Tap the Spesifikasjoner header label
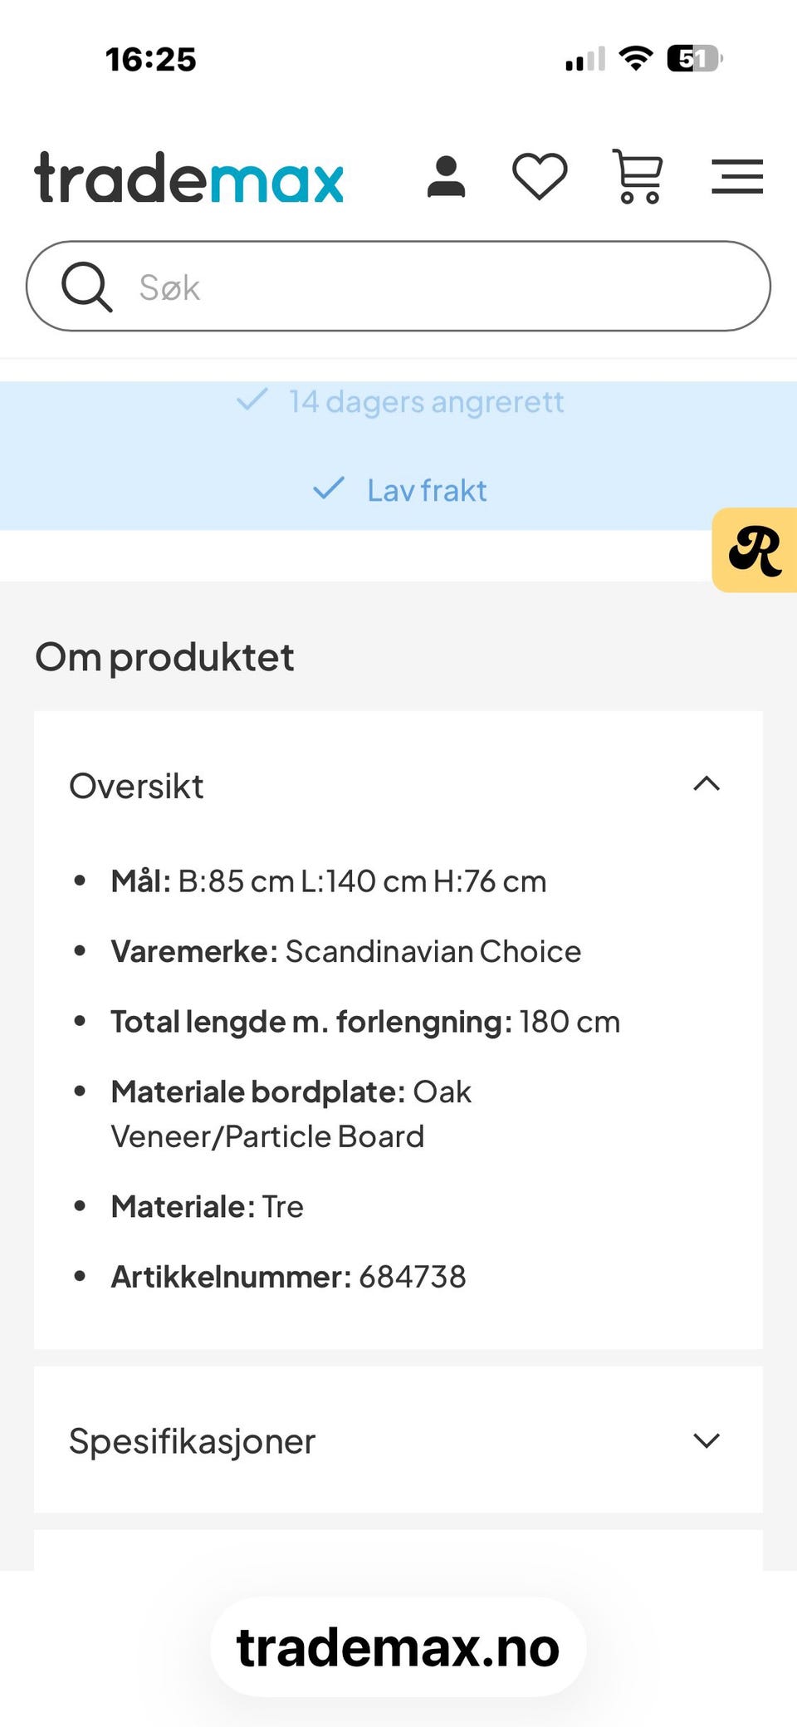The image size is (797, 1727). (x=193, y=1441)
